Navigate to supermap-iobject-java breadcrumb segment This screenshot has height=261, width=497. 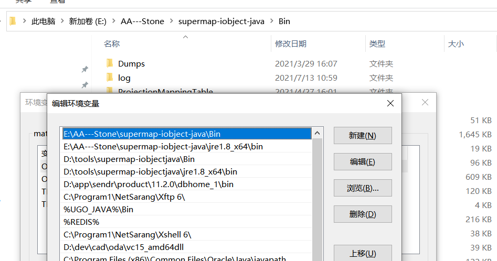(221, 21)
